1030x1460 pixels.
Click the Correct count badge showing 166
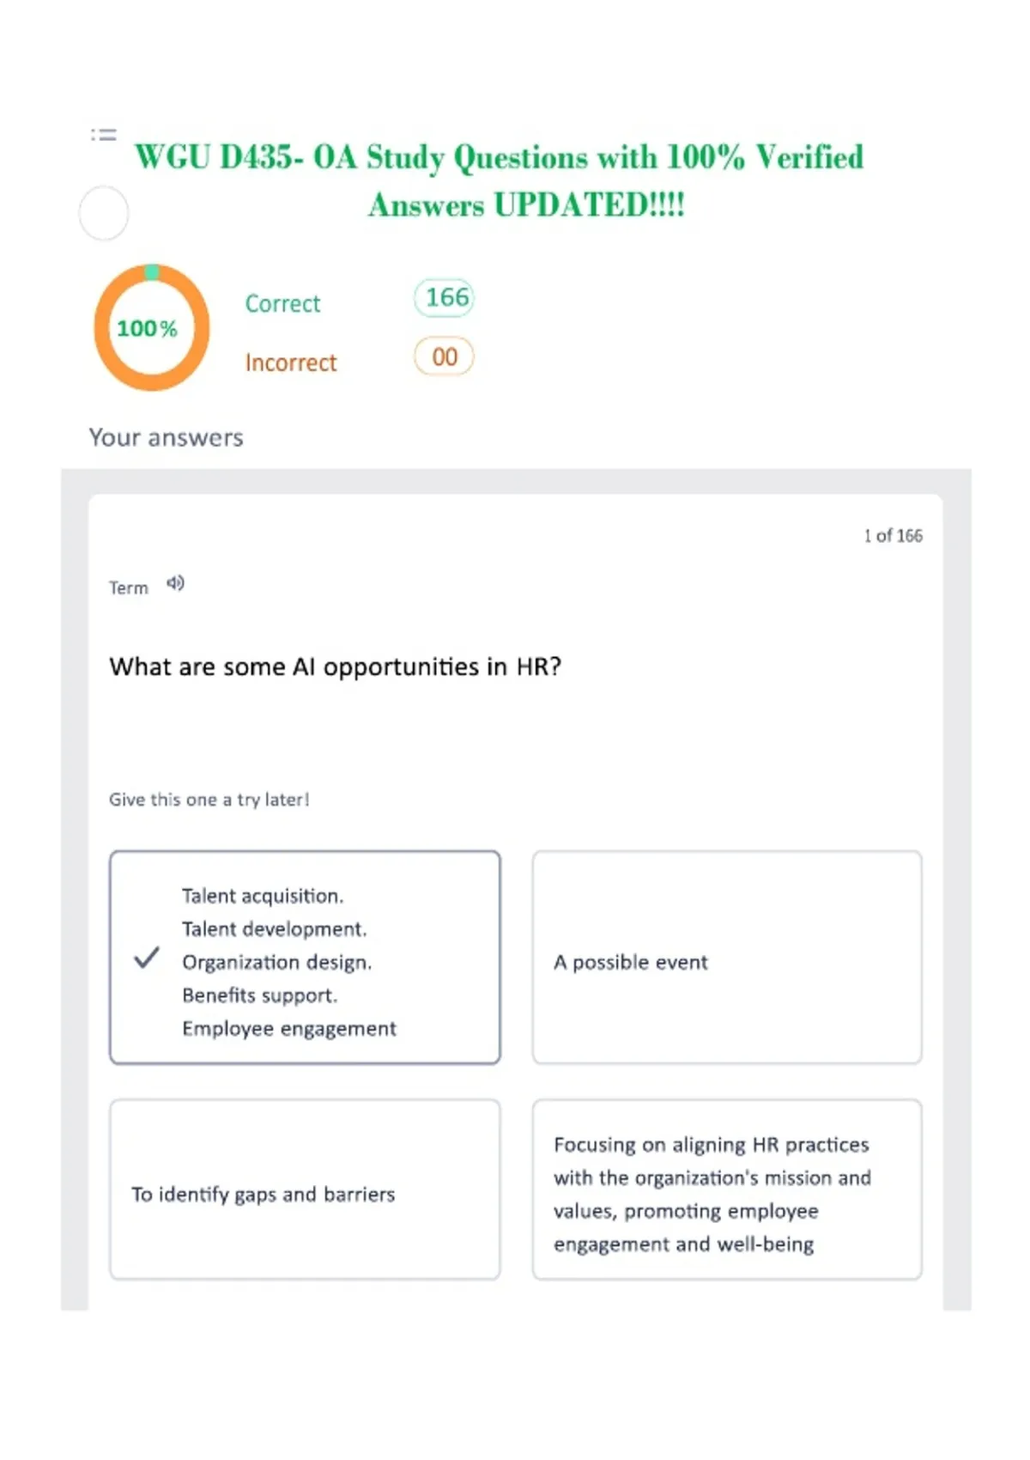pos(445,298)
